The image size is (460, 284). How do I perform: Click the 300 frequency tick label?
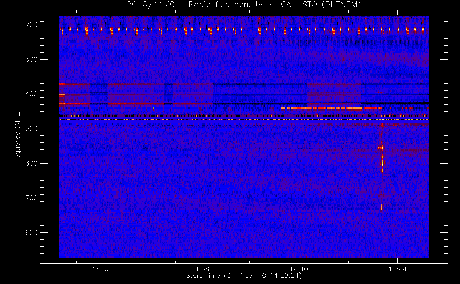(31, 59)
